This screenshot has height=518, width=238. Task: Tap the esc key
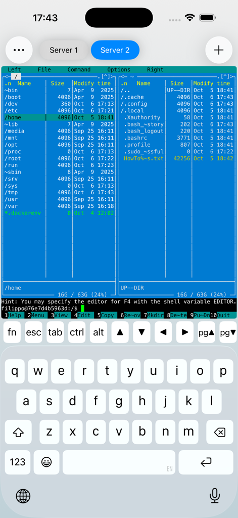pos(33,332)
